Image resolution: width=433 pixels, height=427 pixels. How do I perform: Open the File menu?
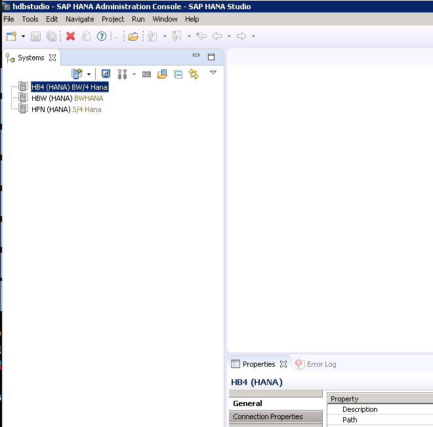[x=9, y=19]
